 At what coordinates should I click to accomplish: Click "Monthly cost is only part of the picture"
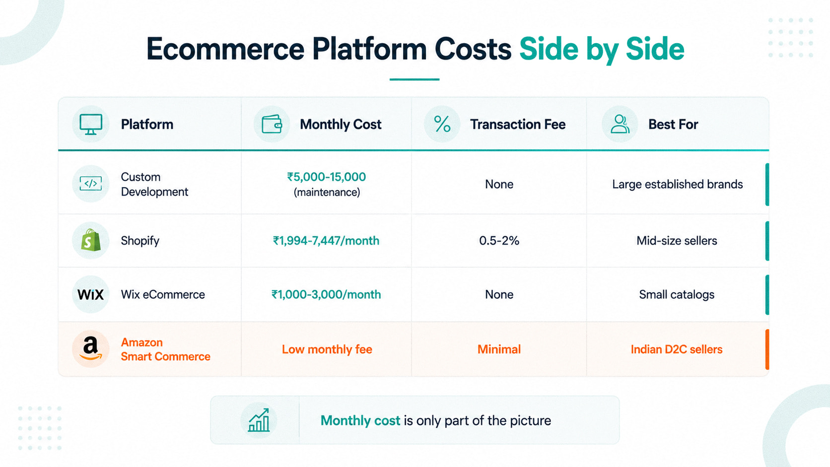436,420
